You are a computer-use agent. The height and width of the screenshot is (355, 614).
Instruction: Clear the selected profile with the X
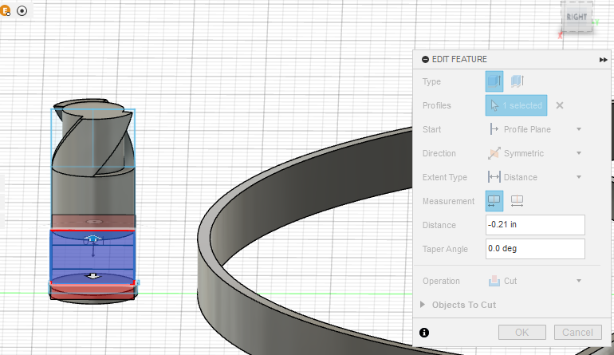click(x=560, y=105)
